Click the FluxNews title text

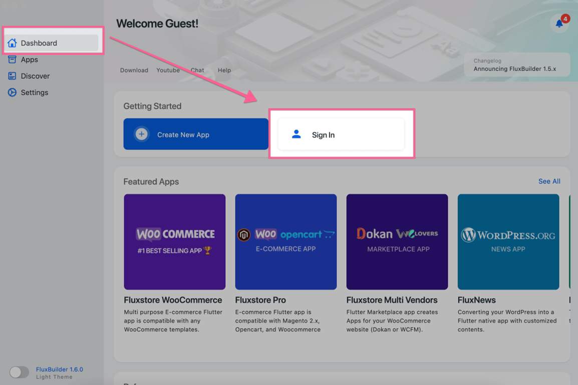(477, 300)
